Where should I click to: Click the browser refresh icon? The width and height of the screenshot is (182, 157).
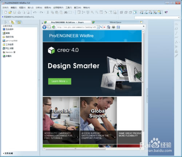[54, 27]
